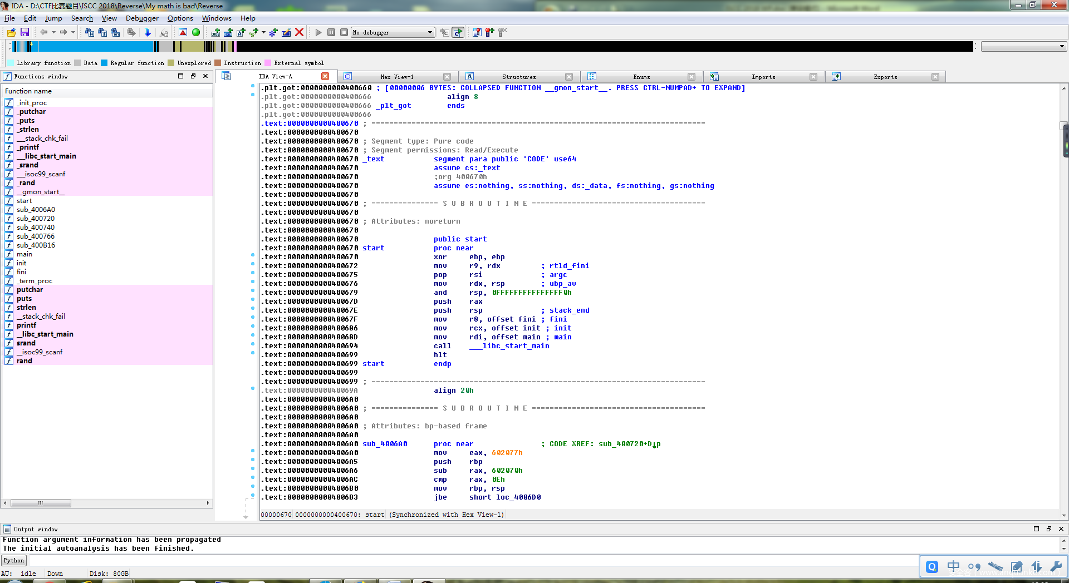Viewport: 1069px width, 583px height.
Task: Click the blue down arrow icon
Action: 148,32
